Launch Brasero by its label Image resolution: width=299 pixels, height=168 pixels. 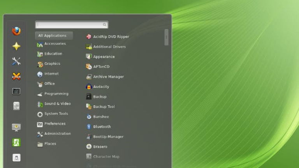100,147
